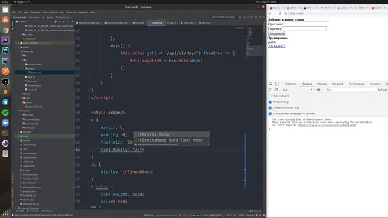
Task: Open Files manager from the dock
Action: (5, 10)
